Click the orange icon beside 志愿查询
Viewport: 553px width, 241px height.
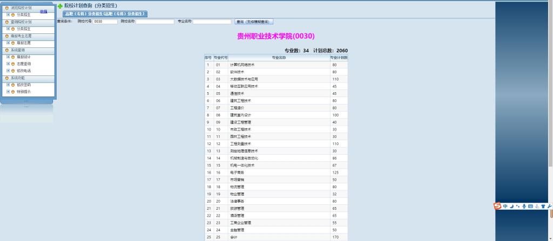coord(13,64)
